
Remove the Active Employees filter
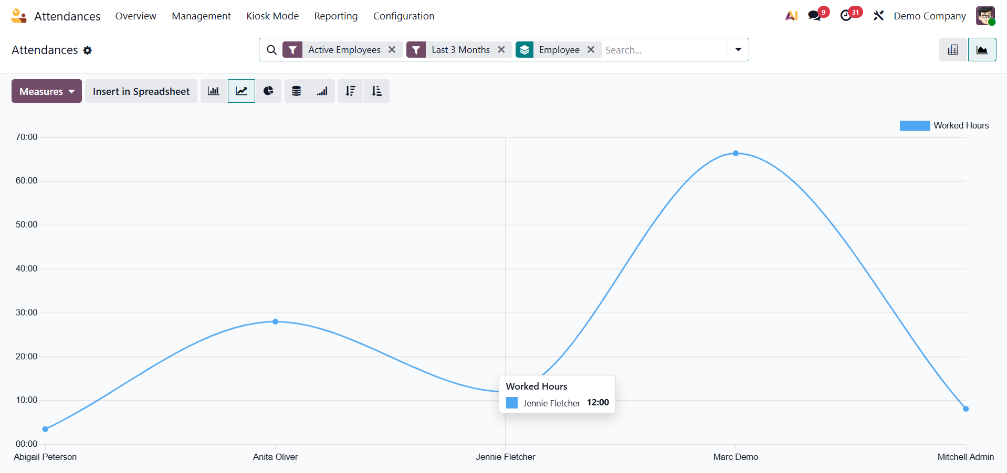(x=392, y=49)
